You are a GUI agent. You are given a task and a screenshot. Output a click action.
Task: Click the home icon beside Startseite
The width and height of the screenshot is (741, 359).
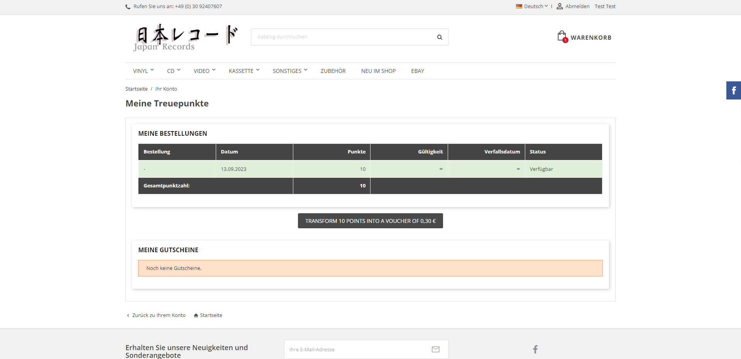coord(196,315)
